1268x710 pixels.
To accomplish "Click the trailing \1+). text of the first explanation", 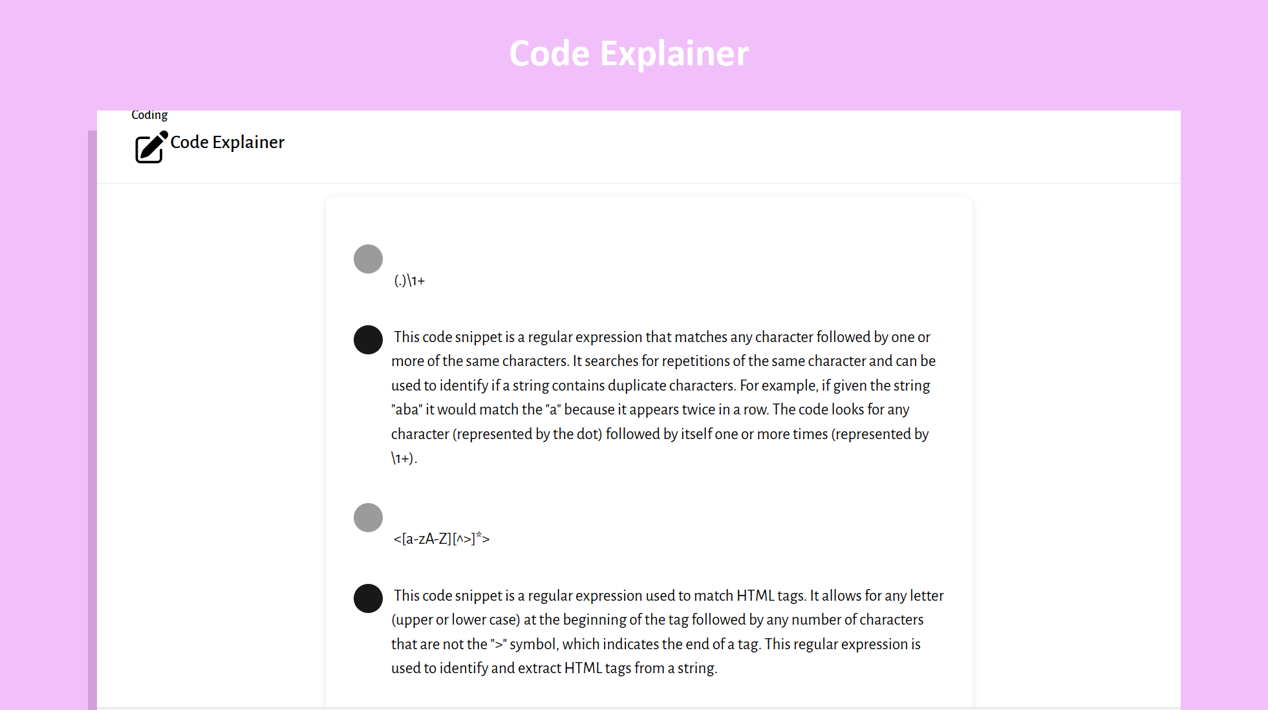I will [403, 458].
